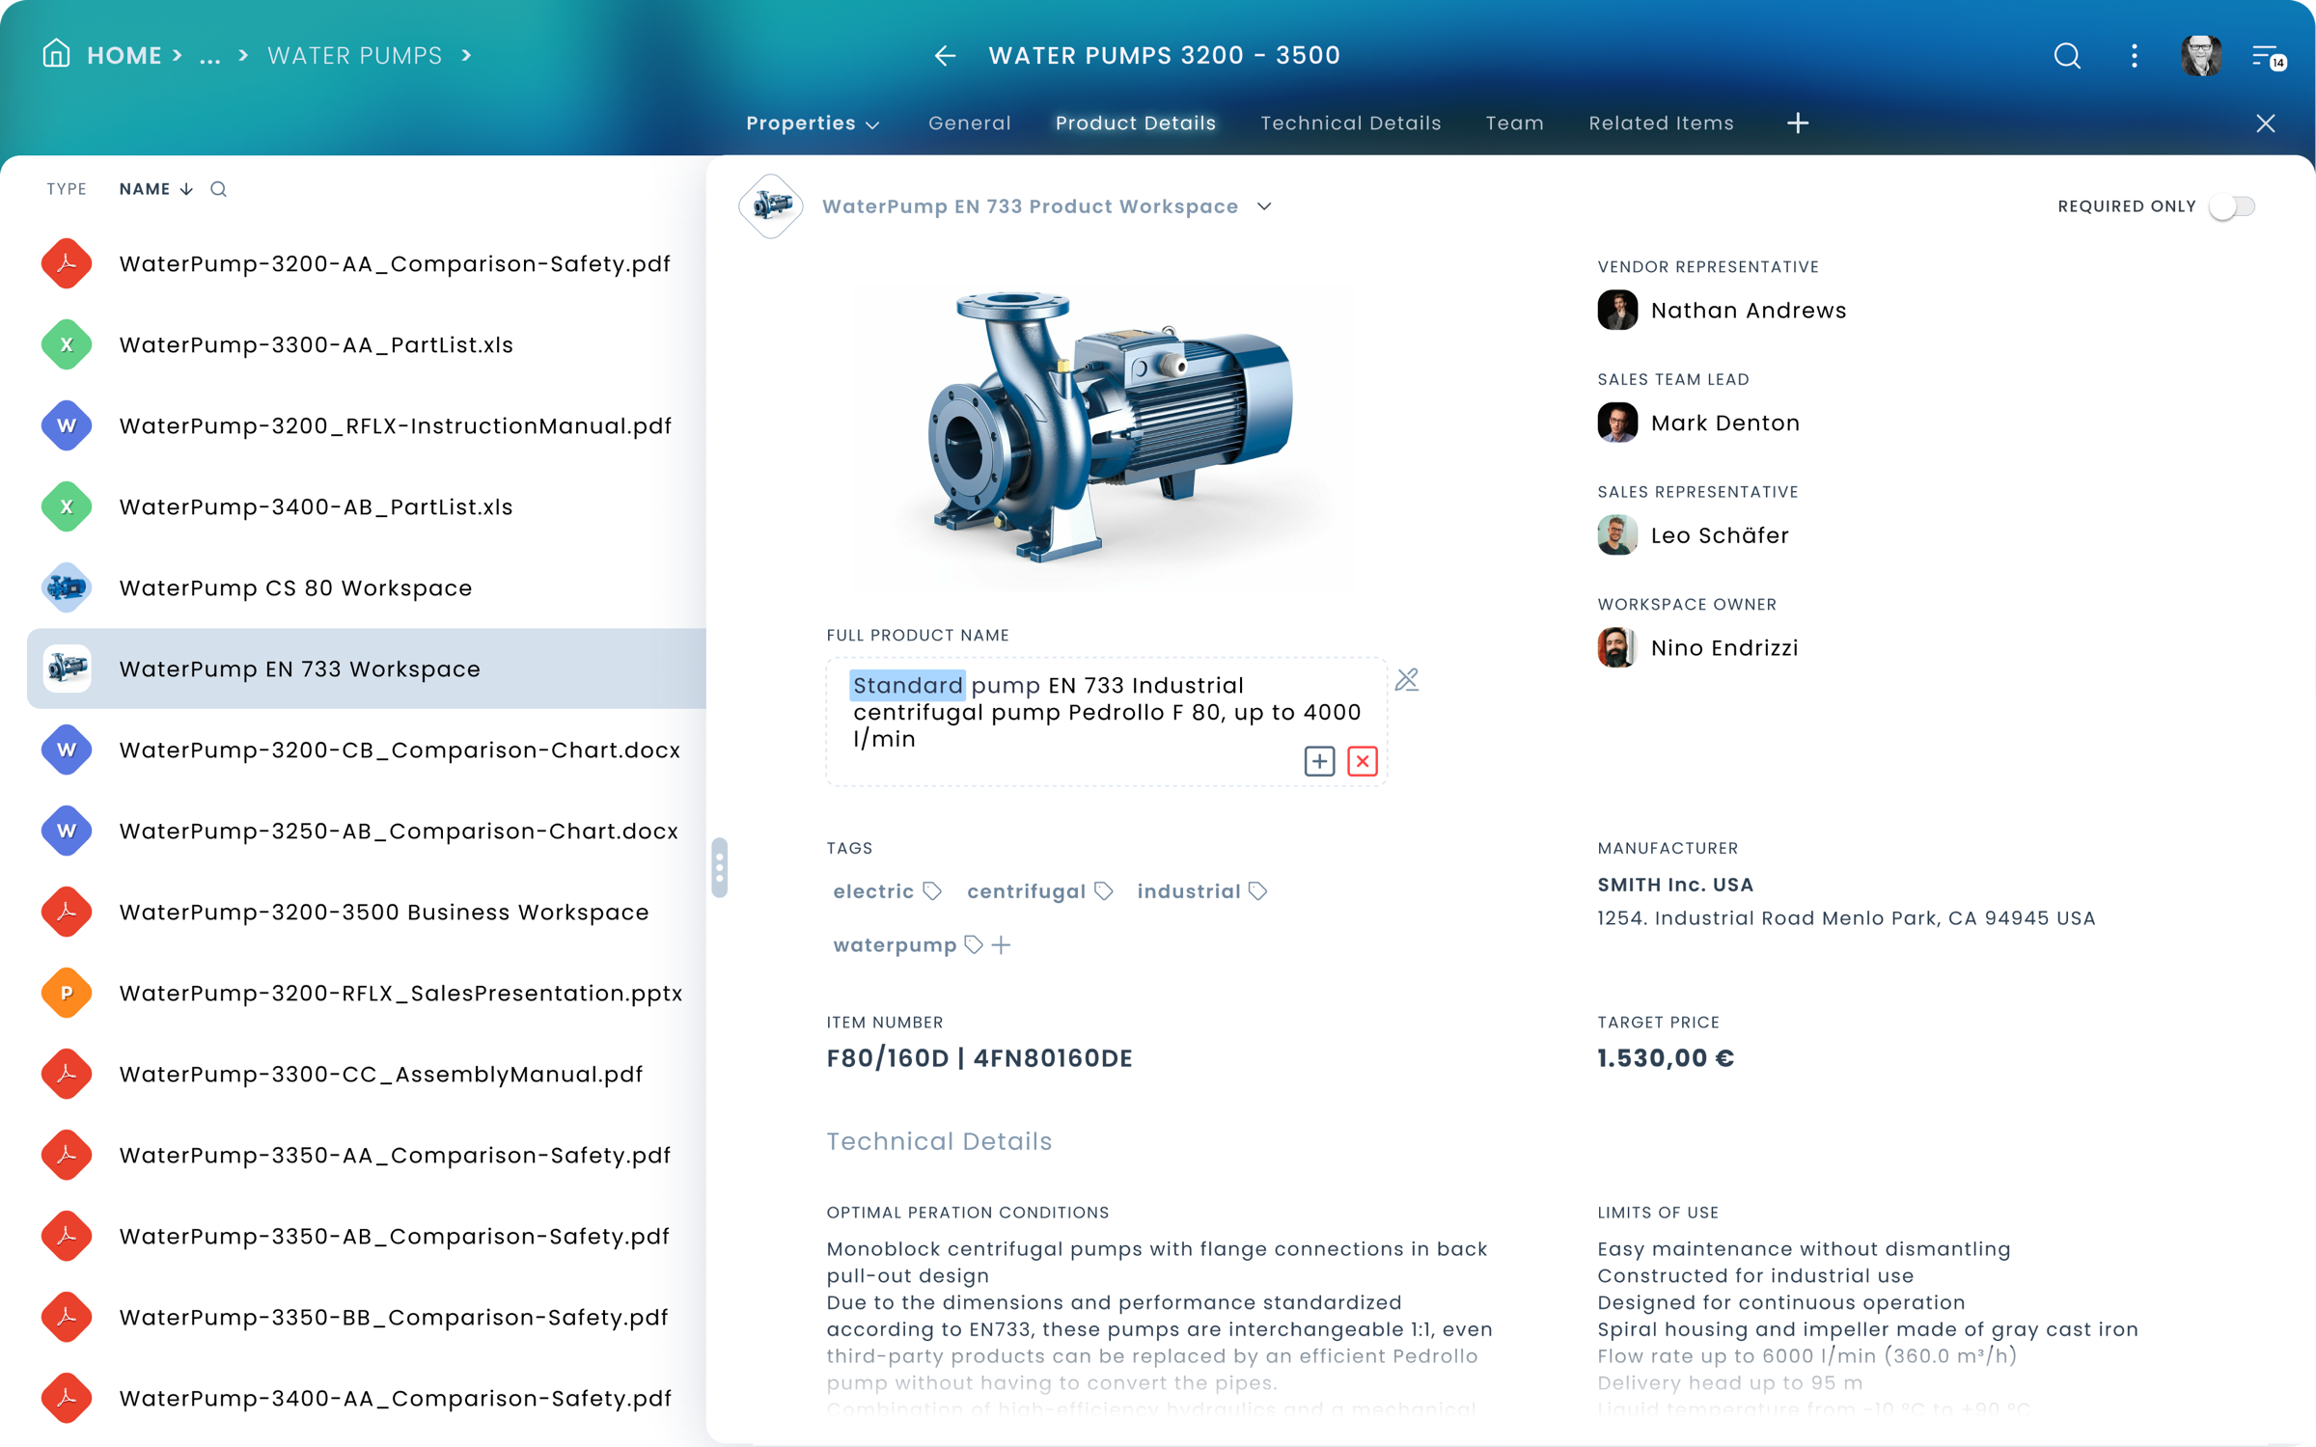Screen dimensions: 2316x1447
Task: Click the home icon in breadcrumb
Action: click(56, 54)
